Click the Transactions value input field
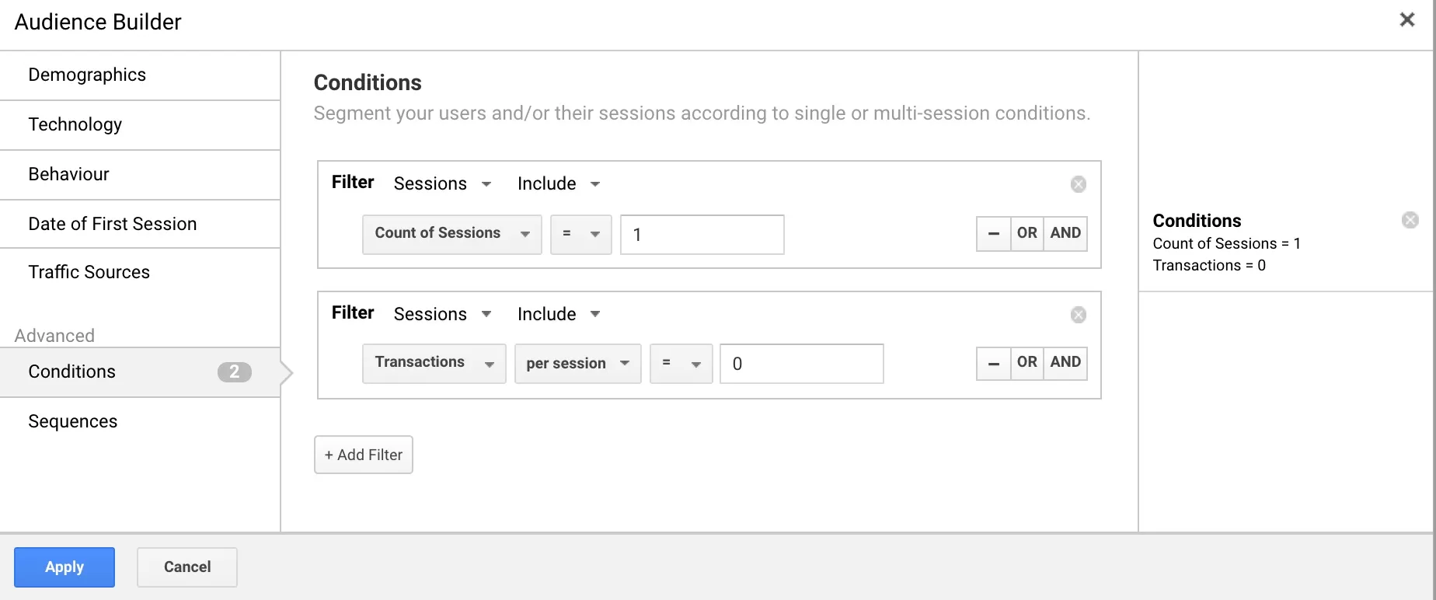The height and width of the screenshot is (600, 1436). point(801,364)
